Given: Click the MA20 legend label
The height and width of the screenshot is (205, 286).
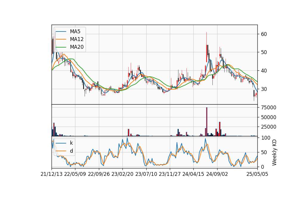Looking at the screenshot, I should coord(77,47).
